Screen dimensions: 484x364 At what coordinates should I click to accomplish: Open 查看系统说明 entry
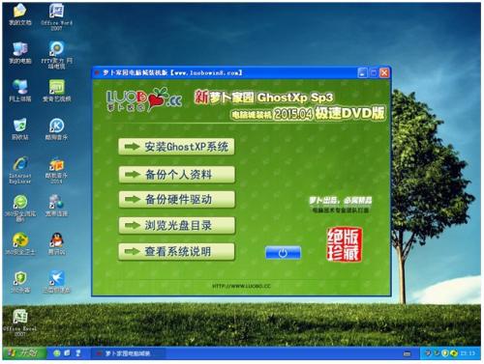tap(176, 251)
